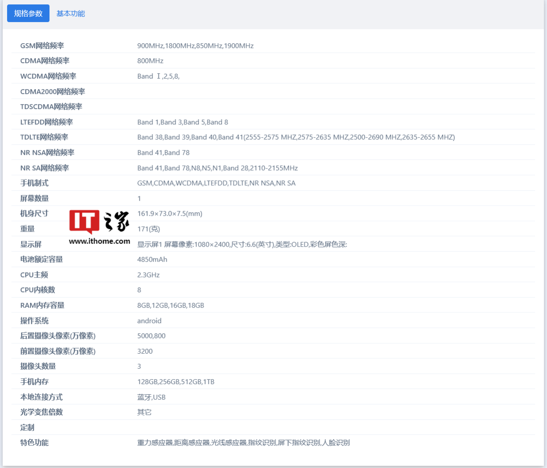Switch to the 基本功能 tab

coord(71,14)
